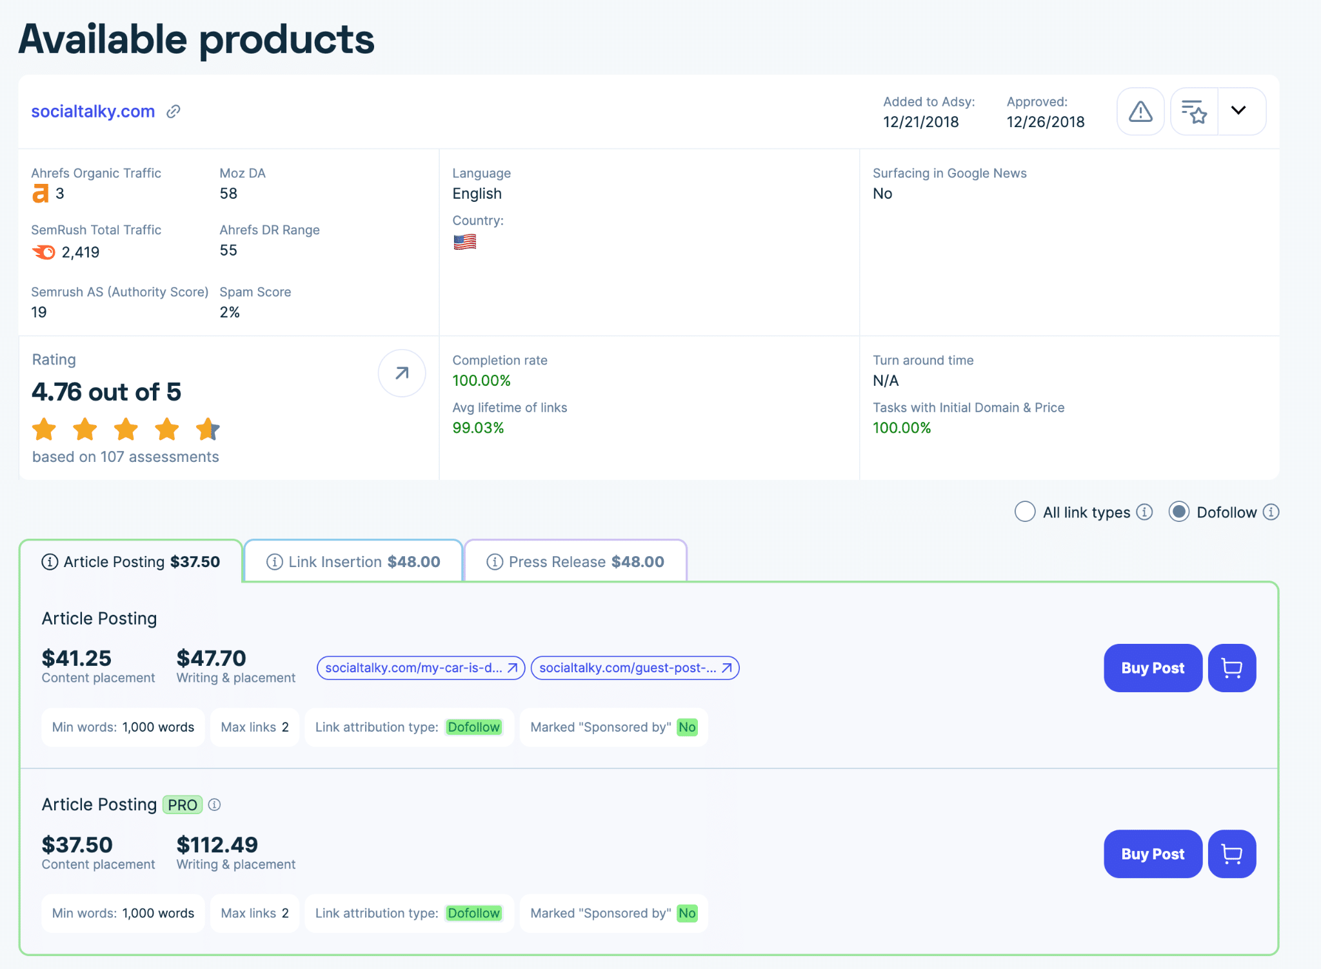
Task: Click the info icon in Article Posting tab
Action: [50, 562]
